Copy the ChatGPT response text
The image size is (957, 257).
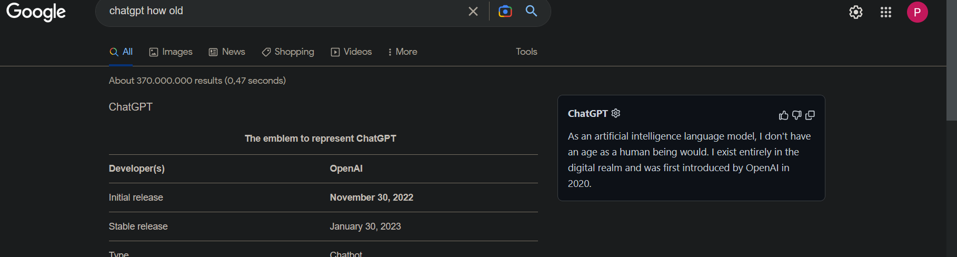810,115
